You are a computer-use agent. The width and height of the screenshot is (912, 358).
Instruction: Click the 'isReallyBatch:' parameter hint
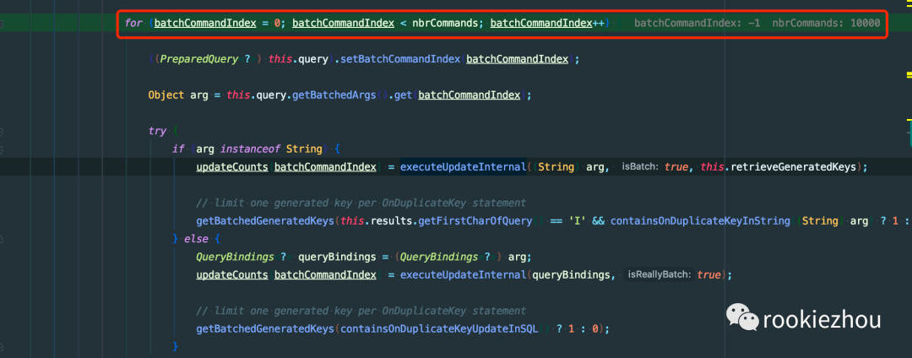(x=659, y=275)
